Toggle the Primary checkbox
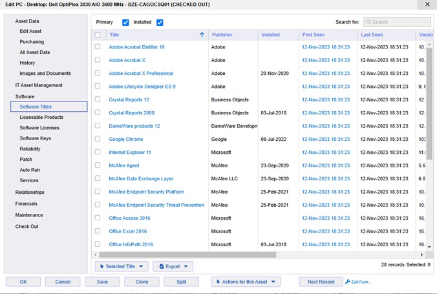The image size is (437, 294). (x=125, y=23)
